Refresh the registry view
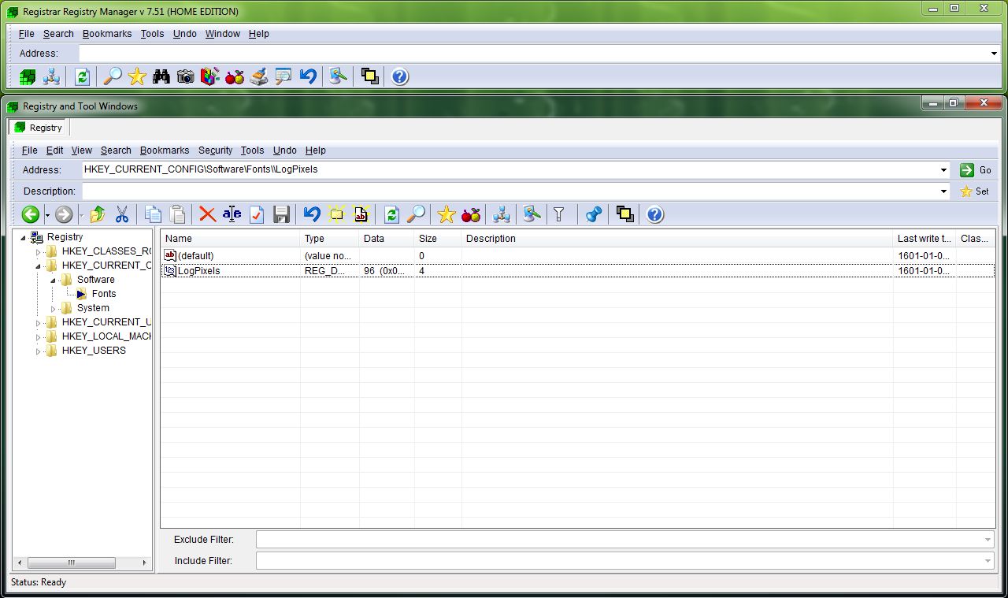 click(391, 214)
